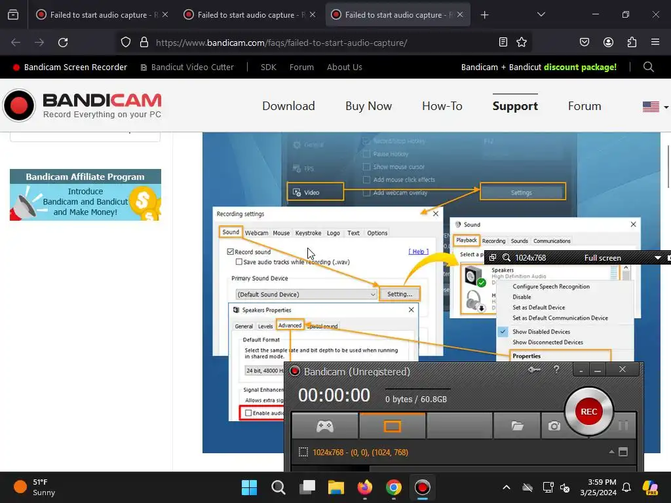Go back to previous page
671x503 pixels.
[x=16, y=43]
